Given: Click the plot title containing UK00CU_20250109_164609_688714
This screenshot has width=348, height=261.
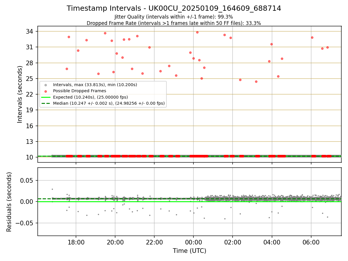Looking at the screenshot, I should (x=174, y=8).
